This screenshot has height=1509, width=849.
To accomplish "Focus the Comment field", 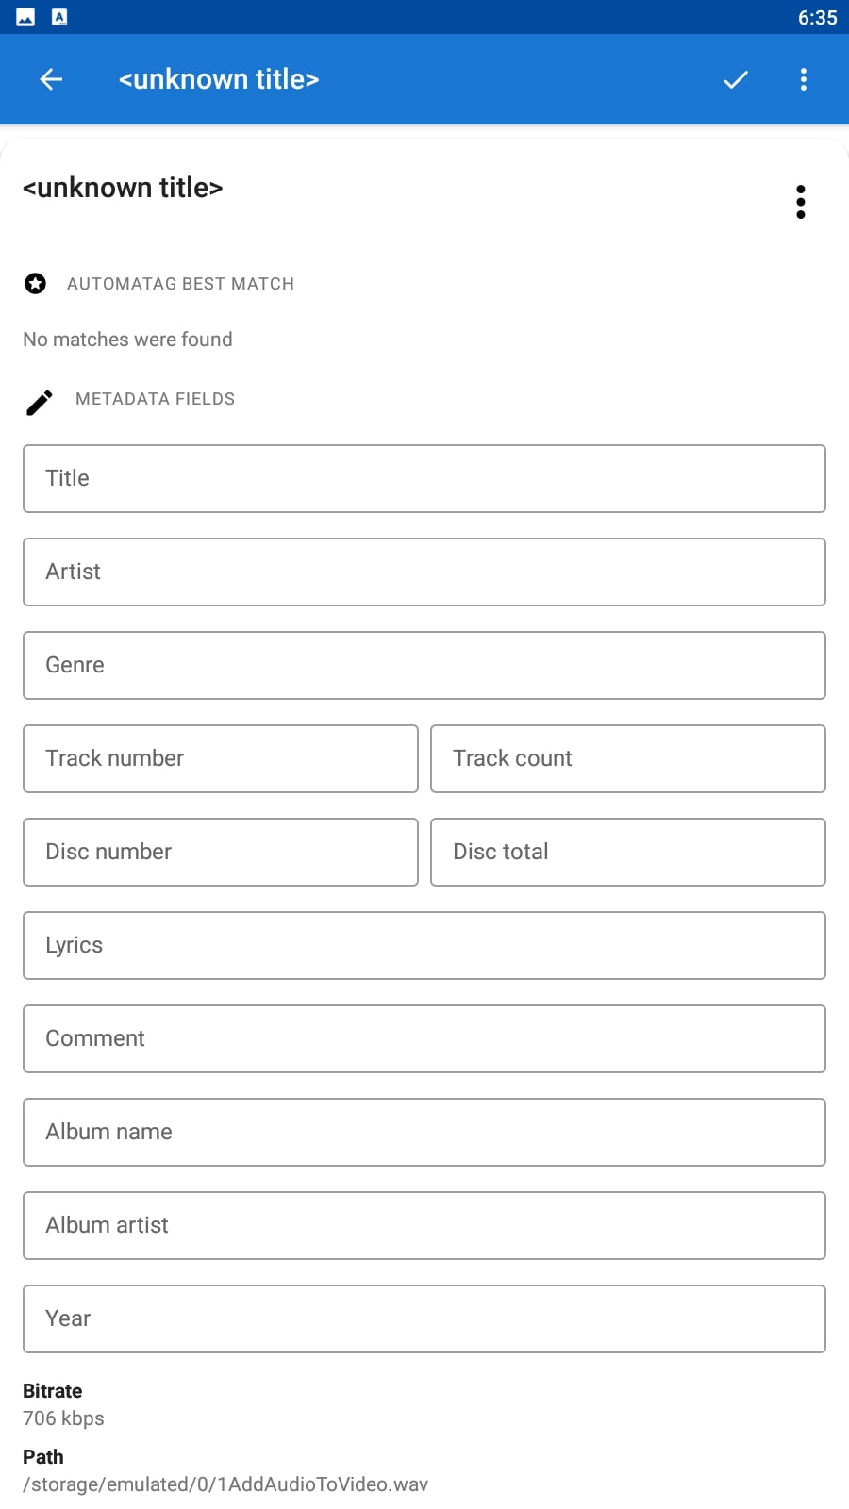I will 424,1039.
